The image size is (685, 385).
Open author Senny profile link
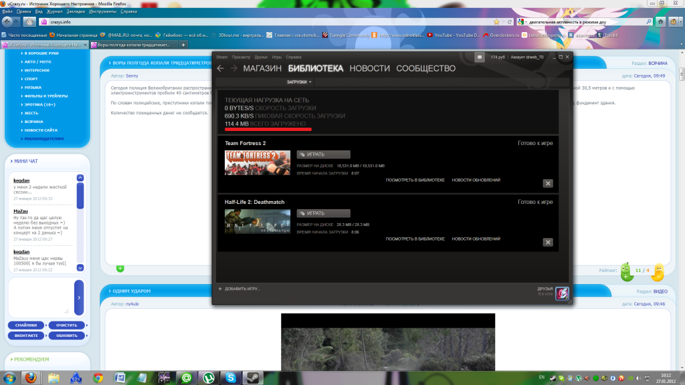tap(132, 76)
